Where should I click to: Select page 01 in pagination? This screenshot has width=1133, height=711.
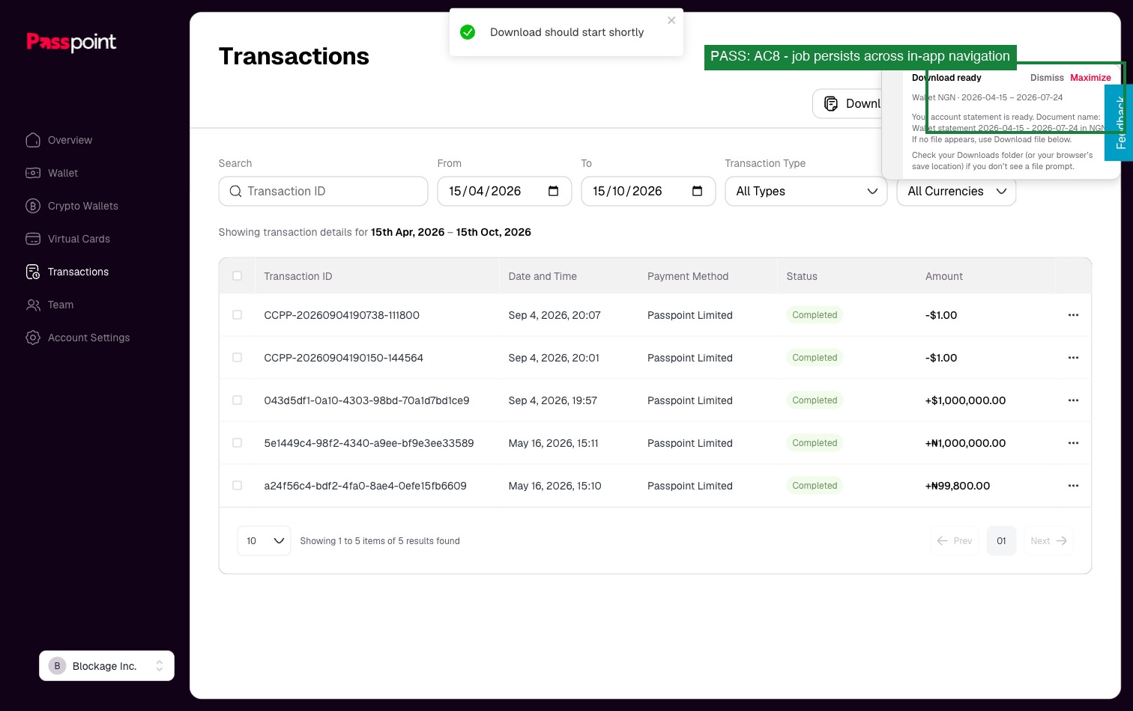pos(1001,540)
